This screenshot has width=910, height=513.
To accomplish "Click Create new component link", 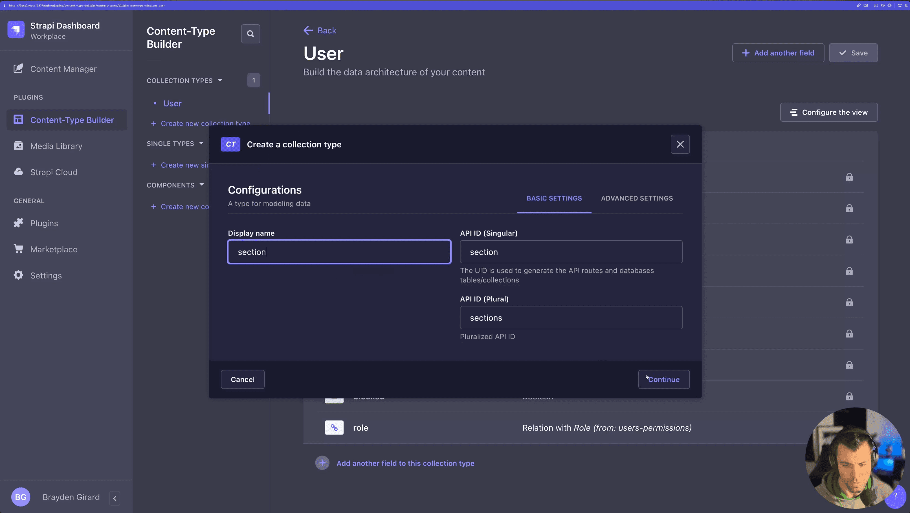I will point(180,207).
